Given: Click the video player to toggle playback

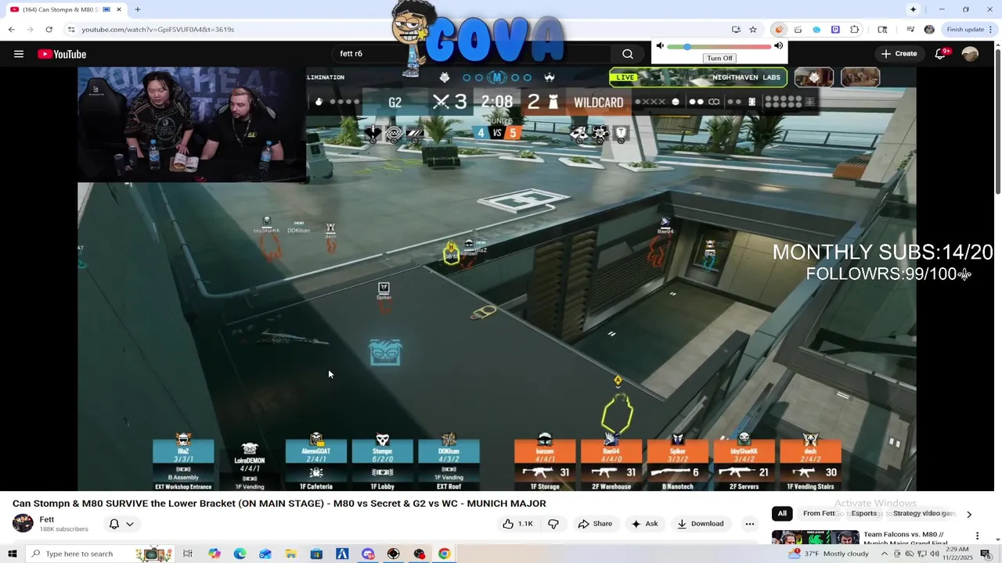Looking at the screenshot, I should [496, 279].
